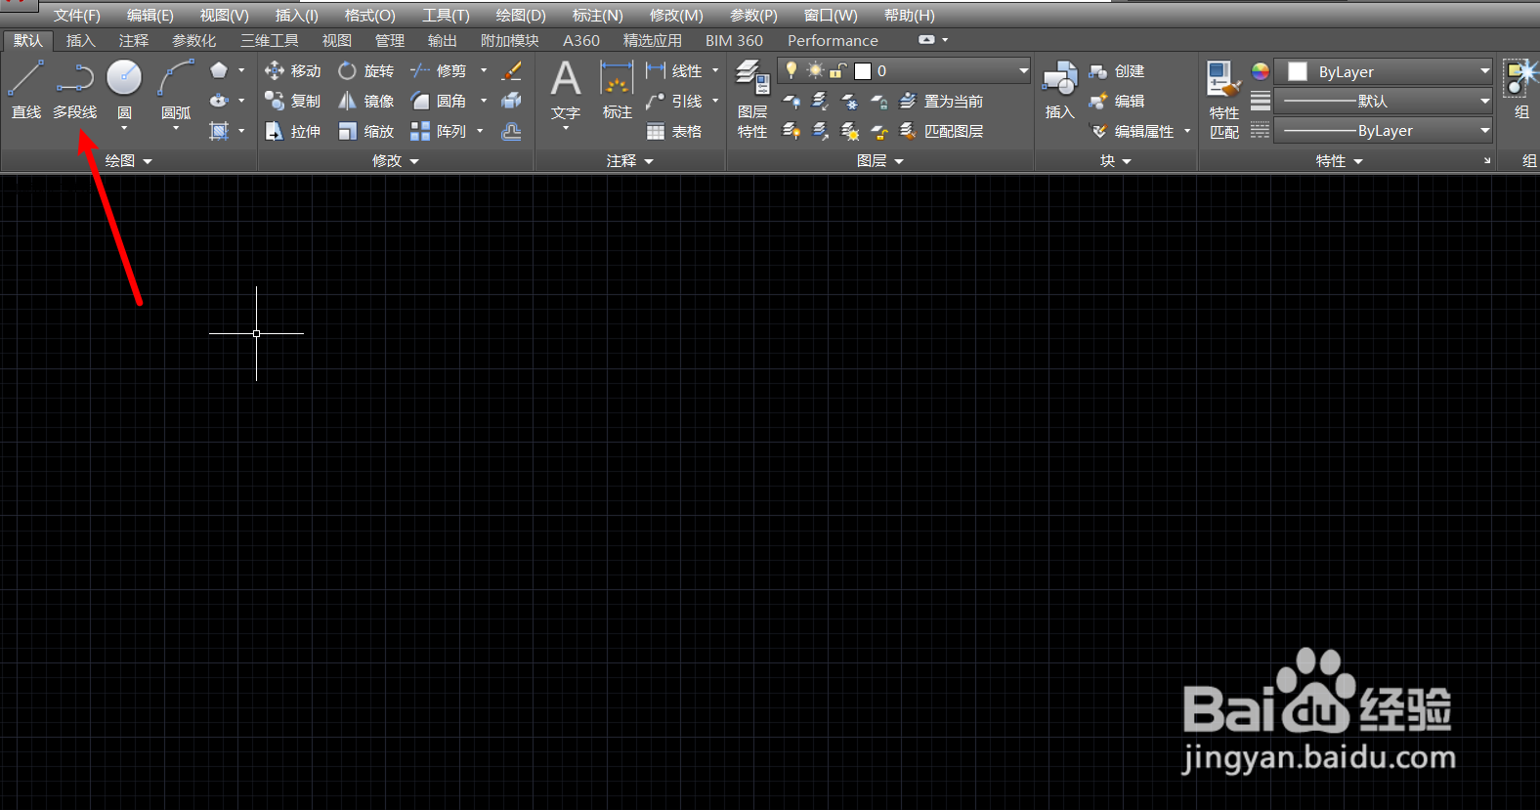The width and height of the screenshot is (1540, 810).
Task: Click 编辑属性 (Edit Attributes) button
Action: [x=1132, y=131]
